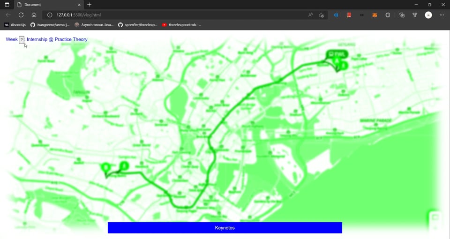Open the user profile avatar

coord(428,15)
